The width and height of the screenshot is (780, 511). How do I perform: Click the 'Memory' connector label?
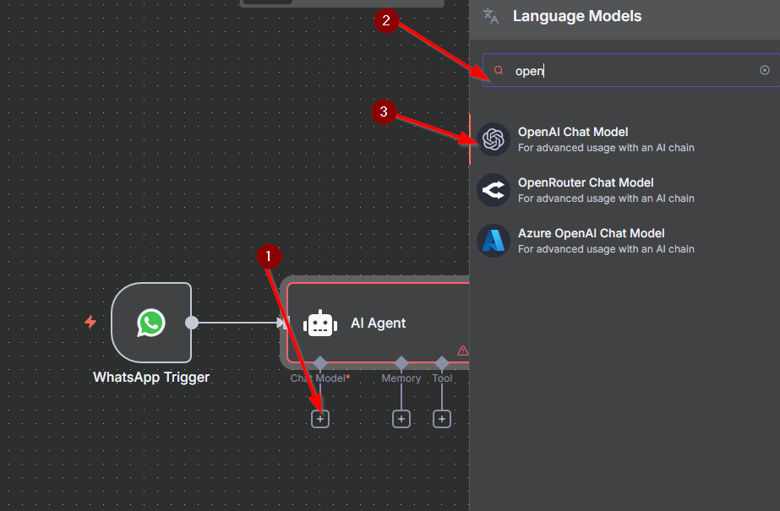(x=401, y=378)
